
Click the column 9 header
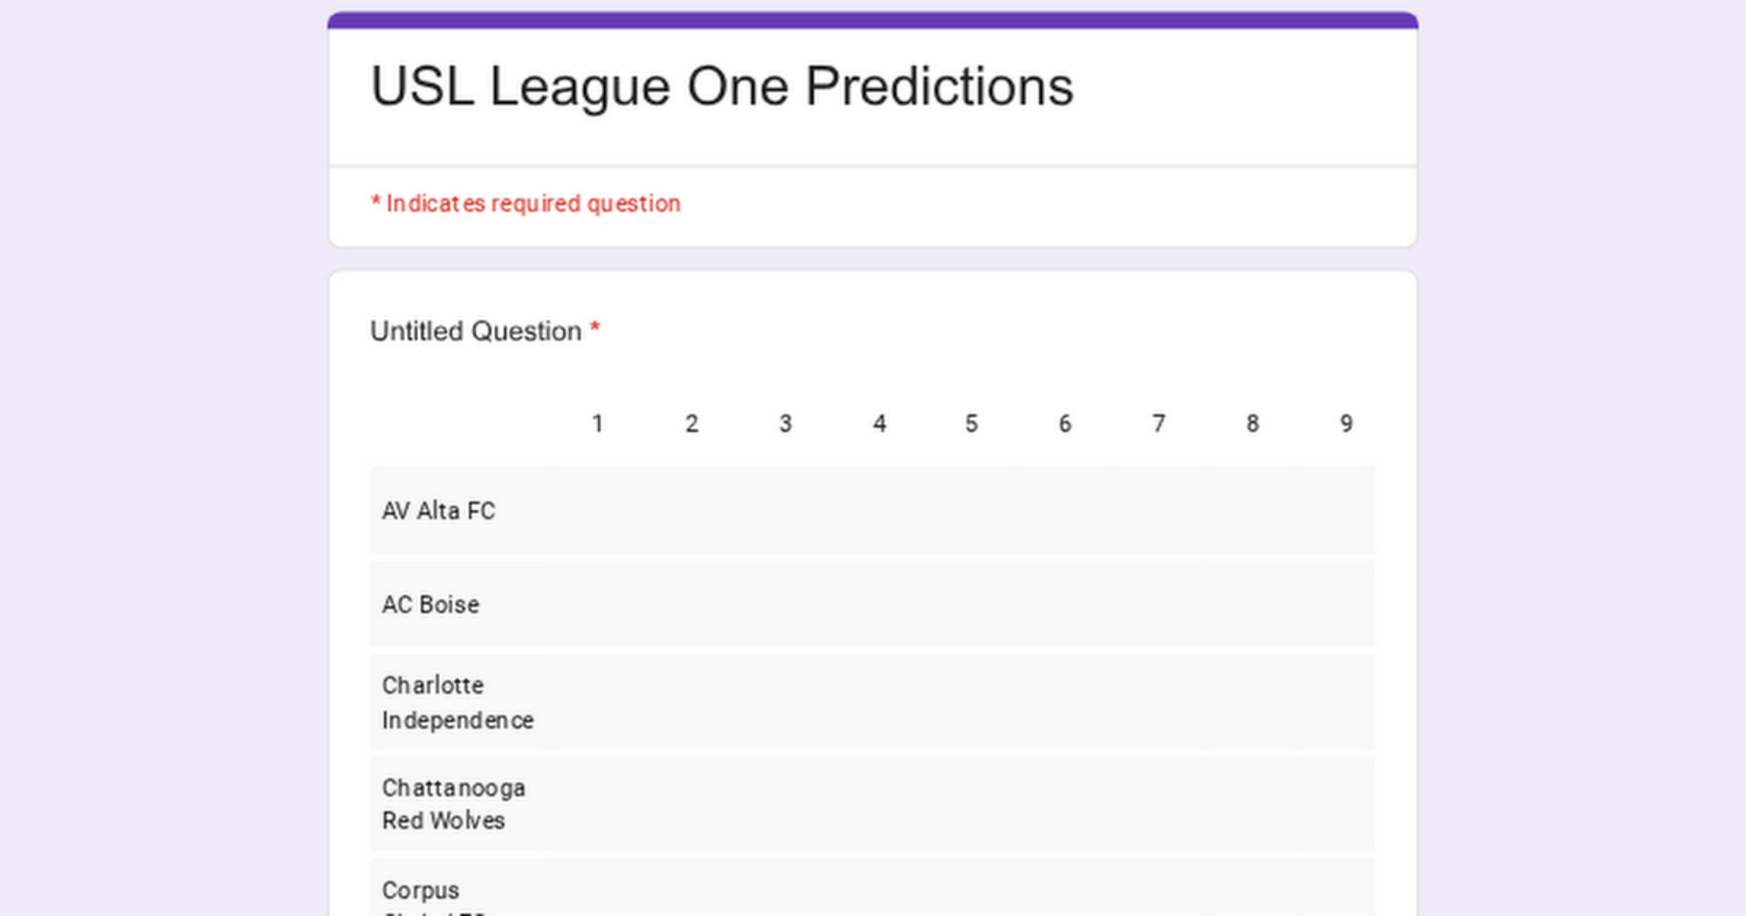1346,424
